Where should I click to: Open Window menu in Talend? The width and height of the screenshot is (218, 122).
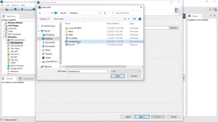pyautogui.click(x=15, y=5)
